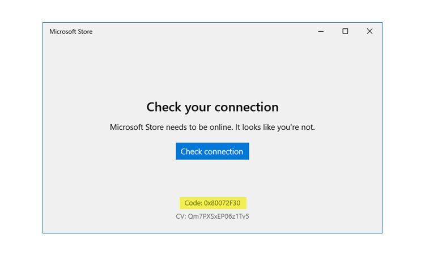Click the empty title bar area
The width and height of the screenshot is (425, 255).
198,32
